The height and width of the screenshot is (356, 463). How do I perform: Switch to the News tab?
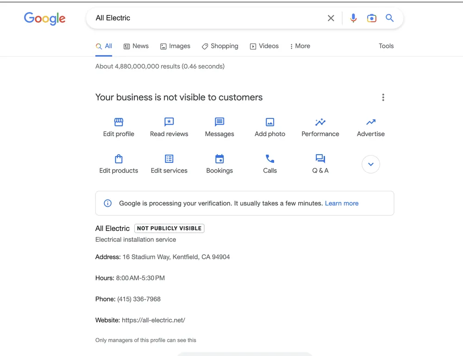(x=136, y=46)
